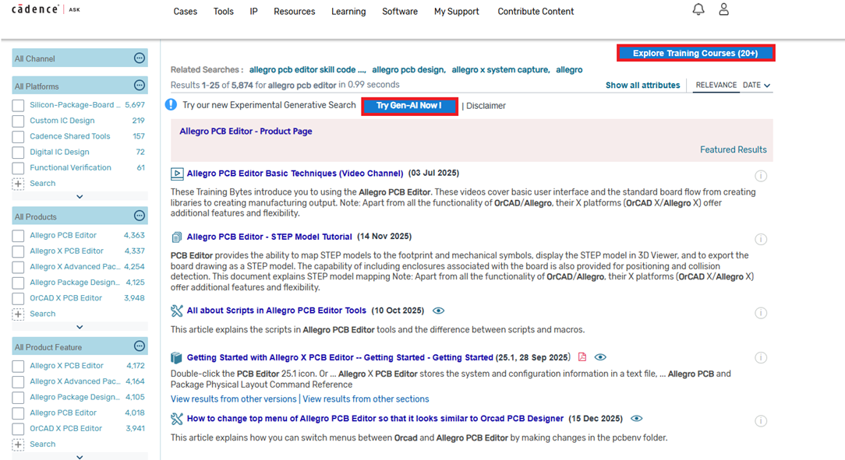Viewport: 845px width, 460px height.
Task: Click Try Gen-AI Now! button
Action: [409, 106]
